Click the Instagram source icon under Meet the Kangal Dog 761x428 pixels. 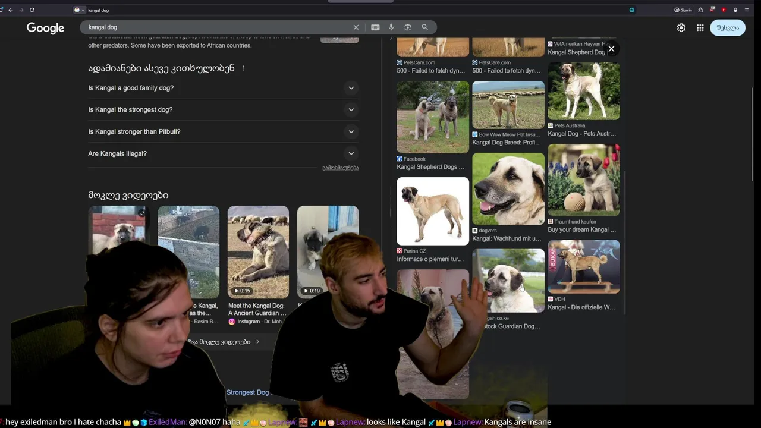point(232,322)
